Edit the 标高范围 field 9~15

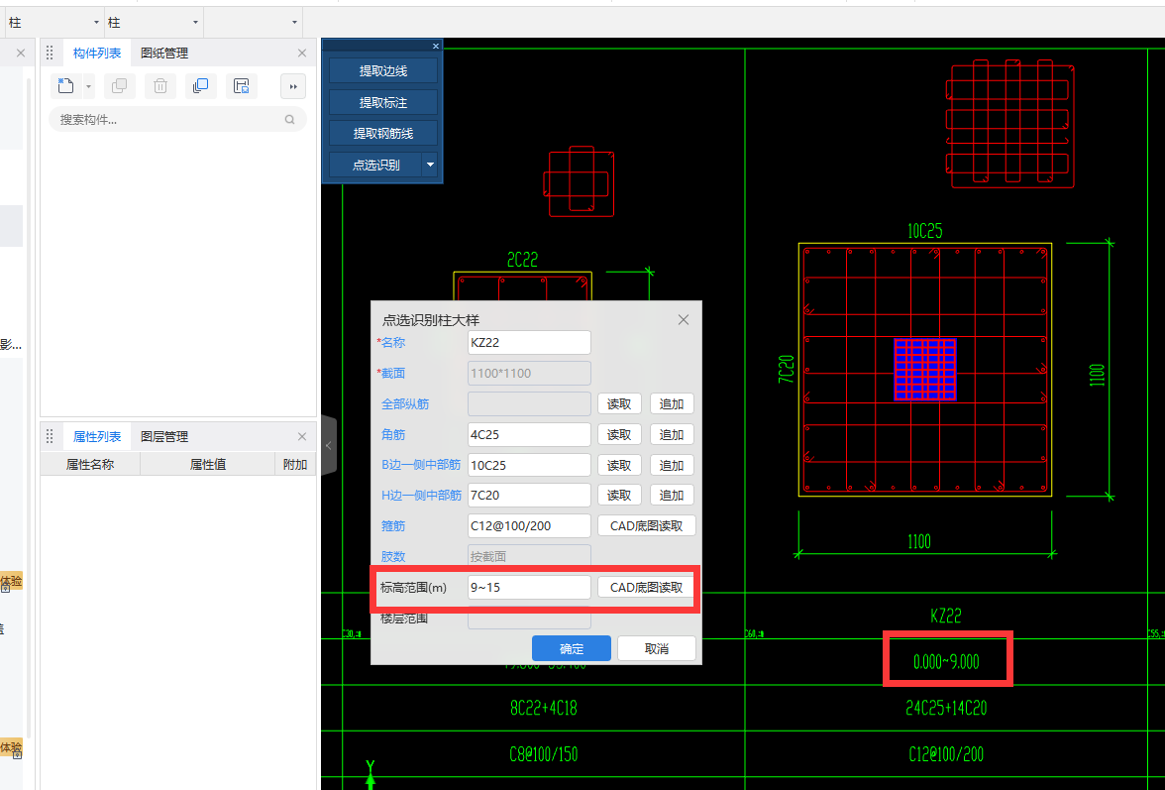(529, 587)
